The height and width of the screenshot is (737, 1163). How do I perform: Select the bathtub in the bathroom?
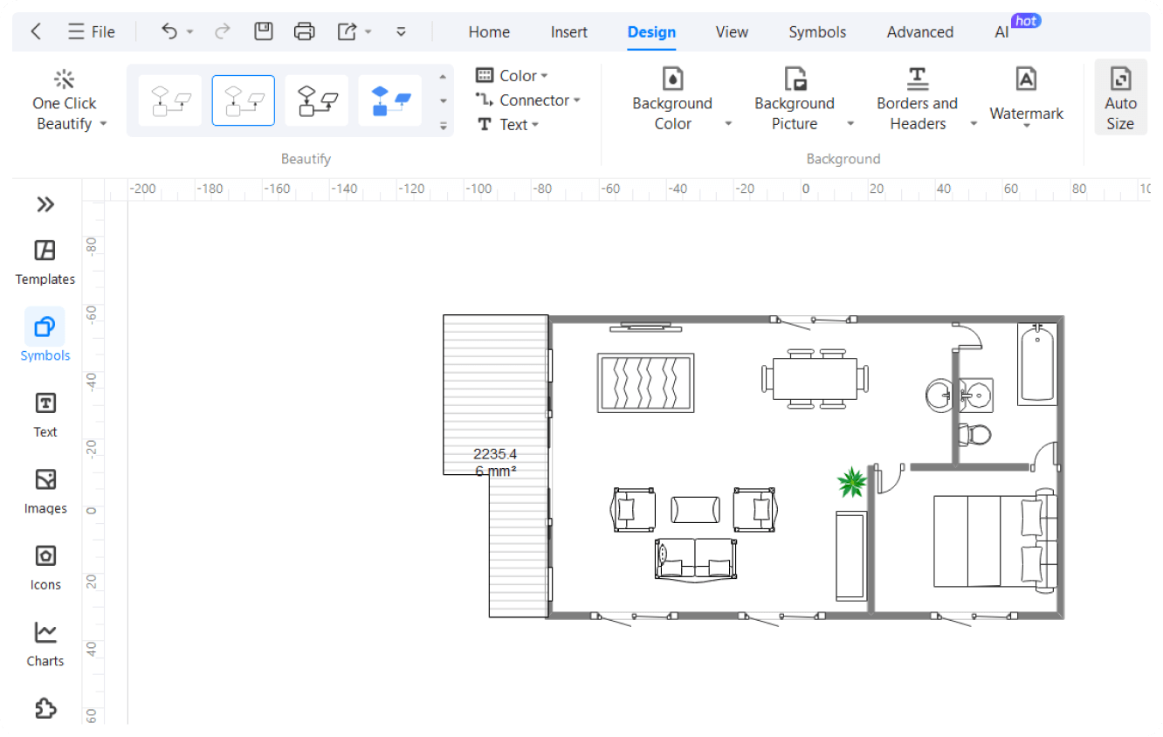tap(1037, 363)
